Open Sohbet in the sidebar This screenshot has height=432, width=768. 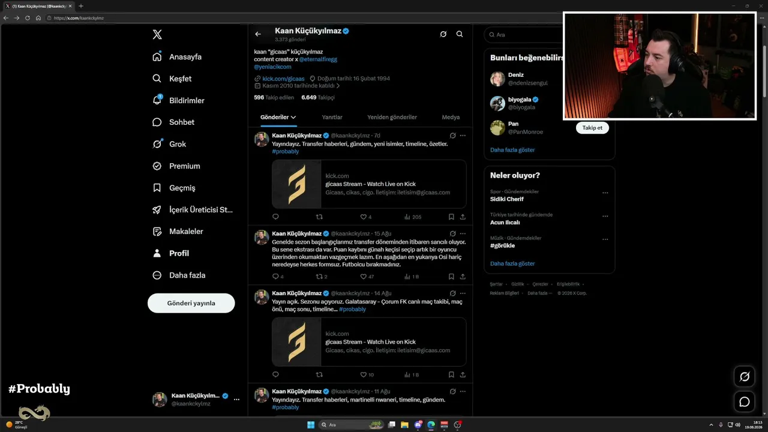point(173,122)
